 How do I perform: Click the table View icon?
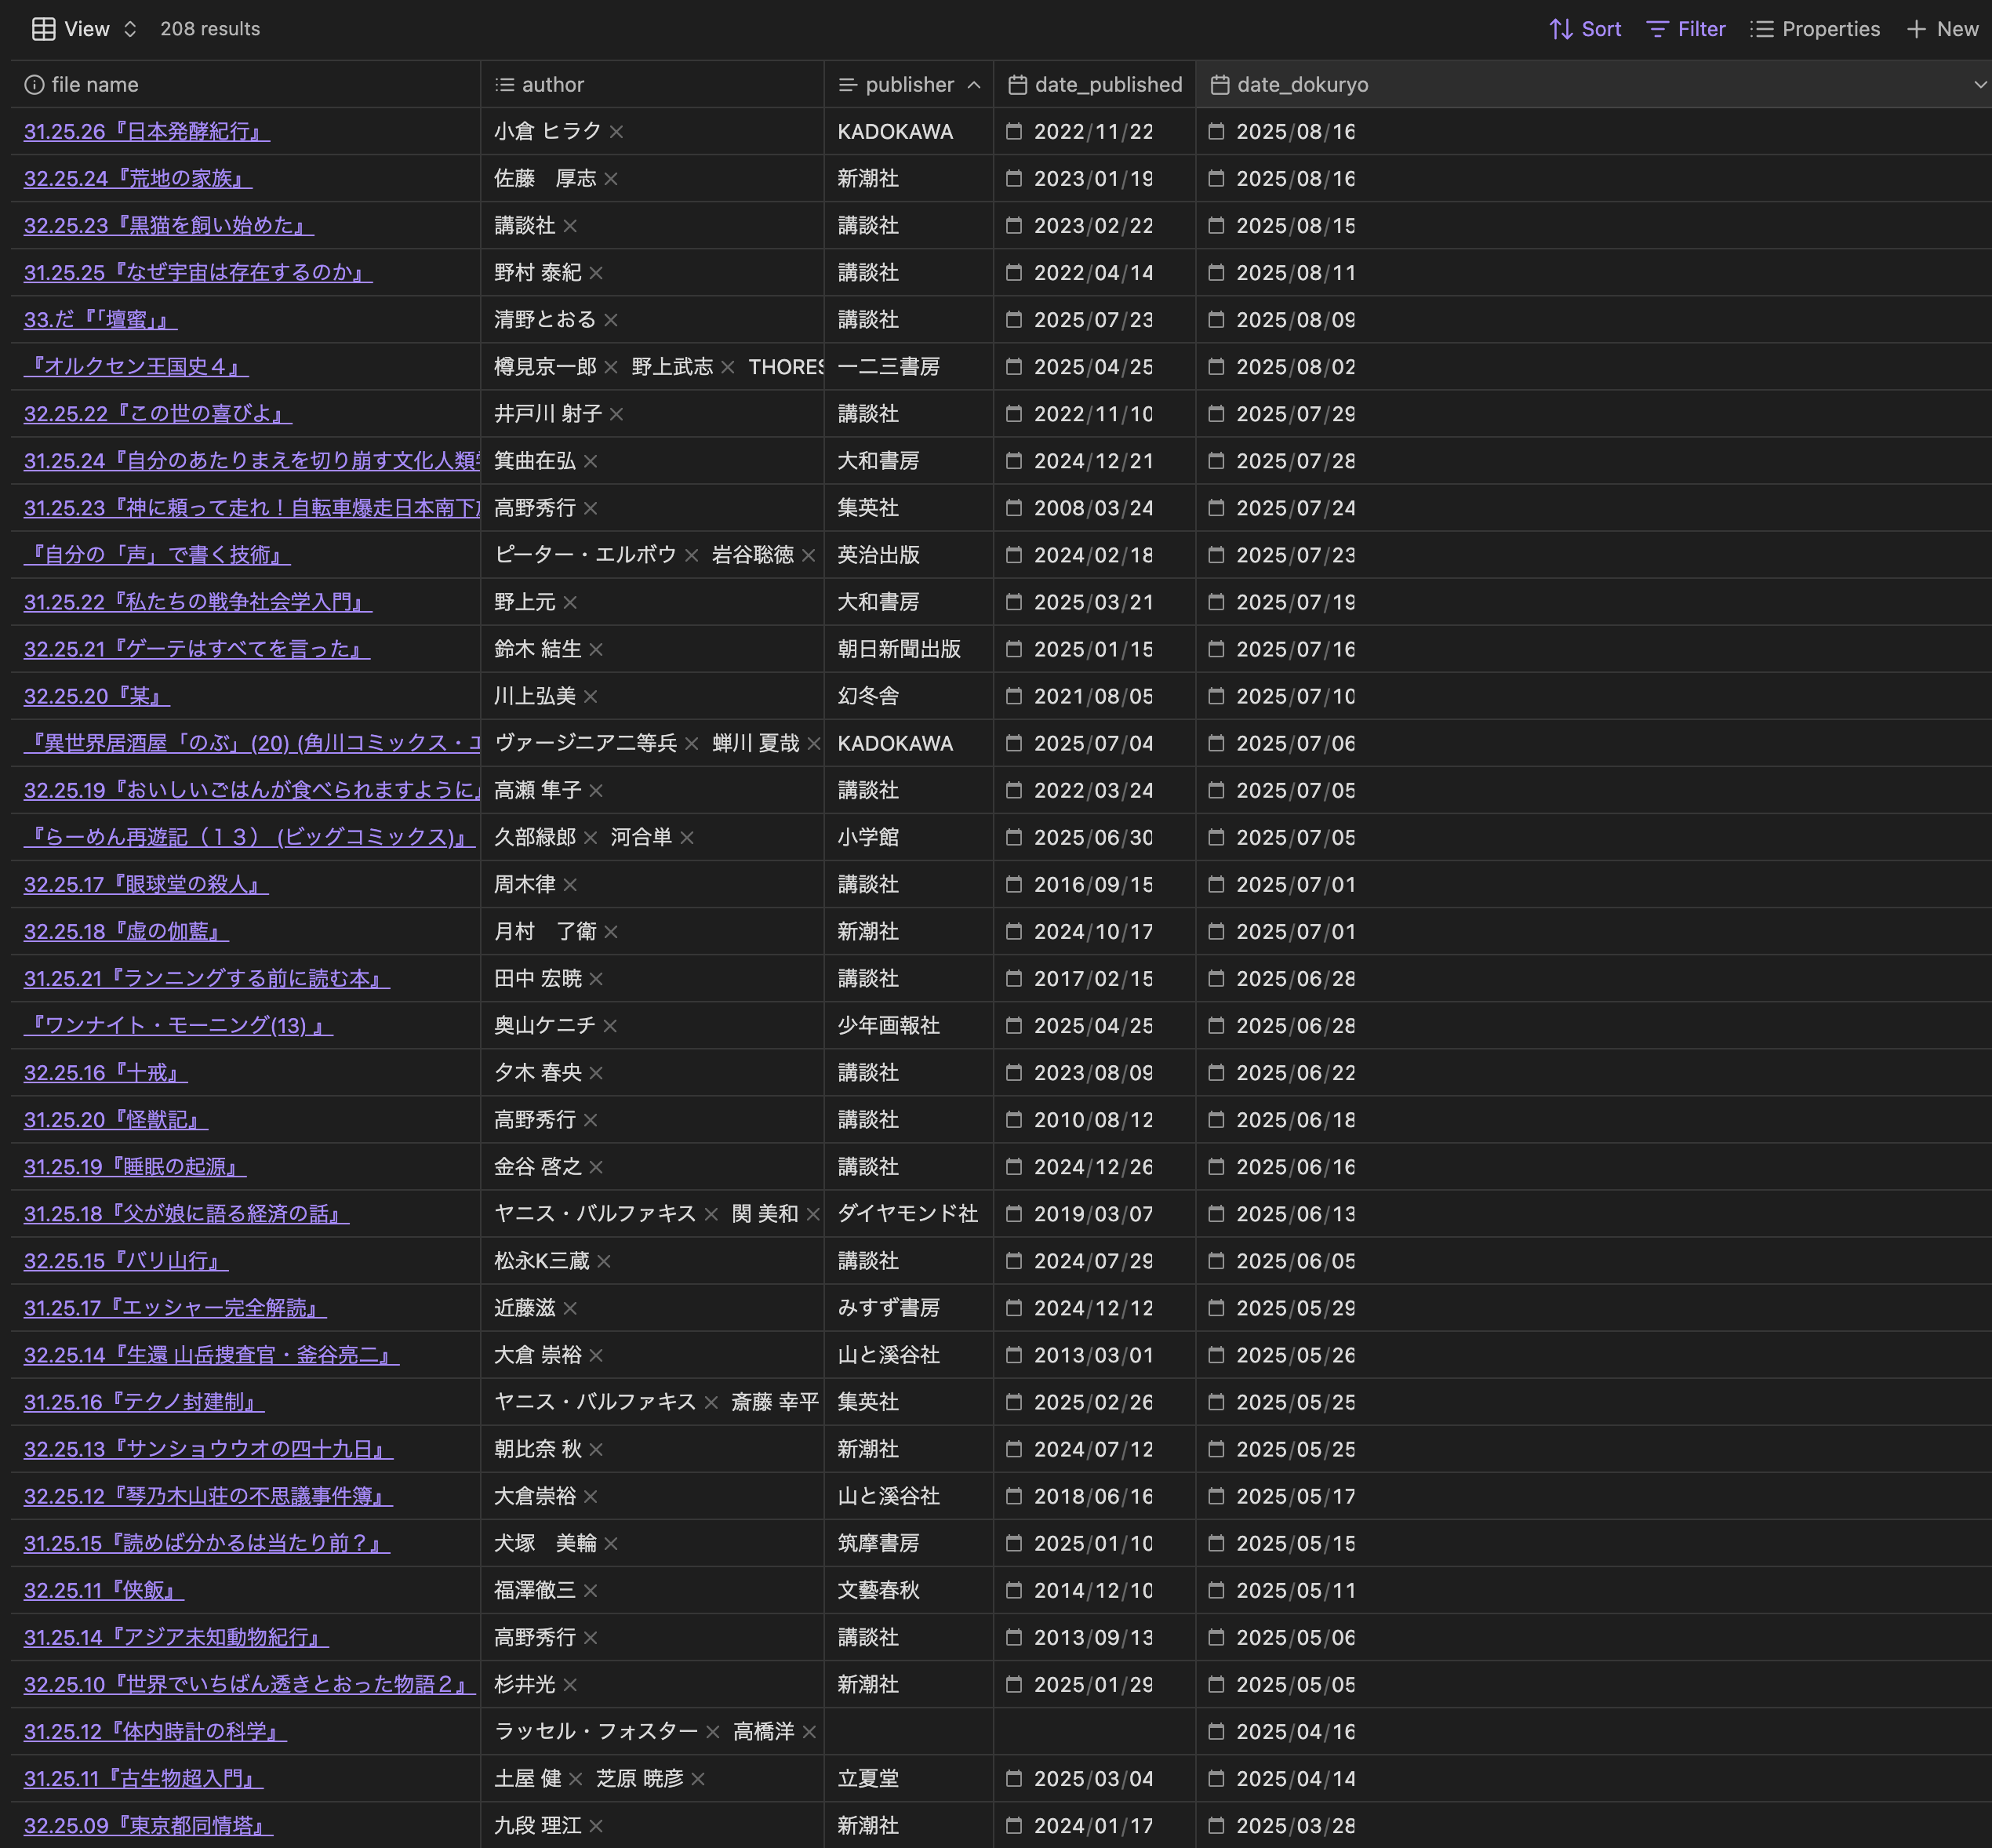coord(43,29)
